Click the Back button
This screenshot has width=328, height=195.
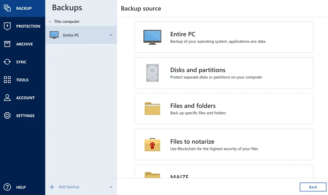313,187
